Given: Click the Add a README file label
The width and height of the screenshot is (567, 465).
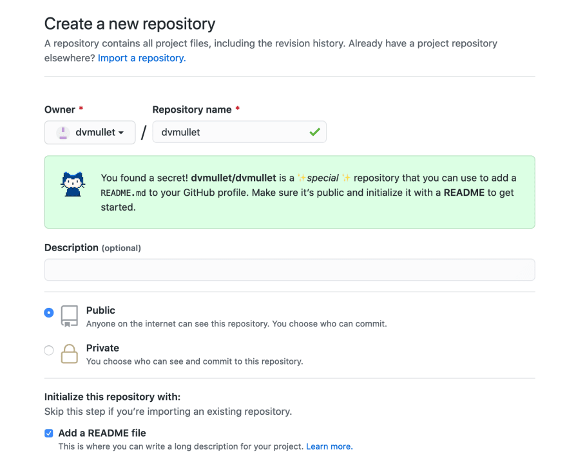Looking at the screenshot, I should tap(102, 433).
